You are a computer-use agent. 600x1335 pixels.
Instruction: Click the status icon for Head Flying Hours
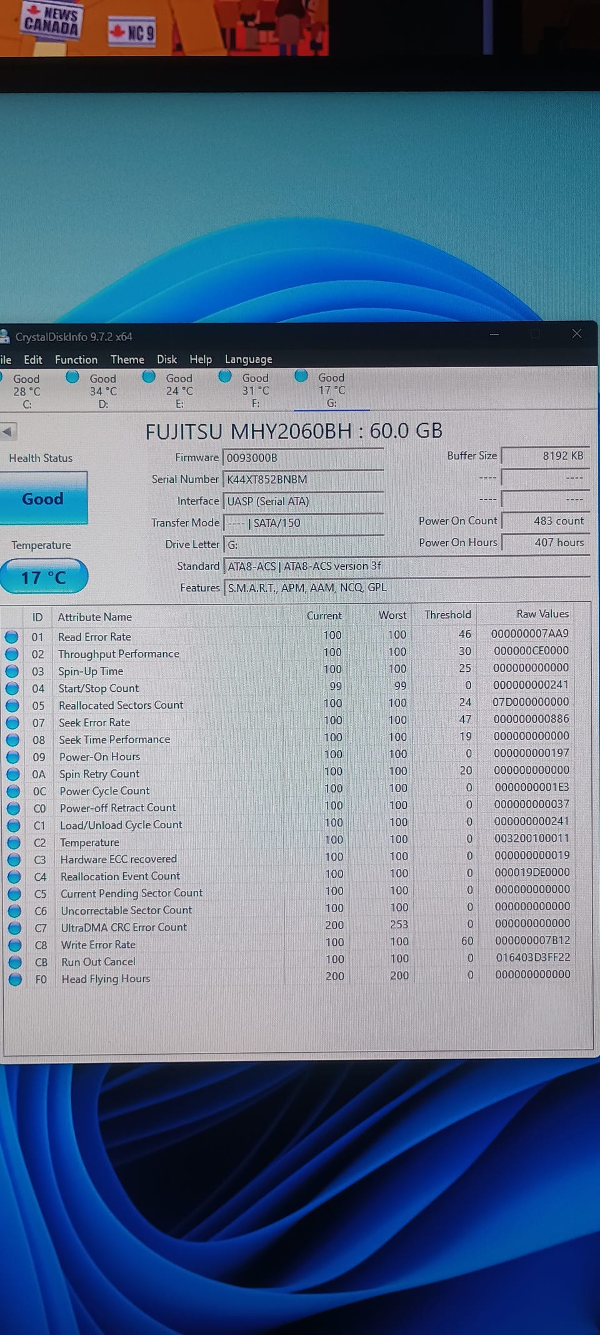pyautogui.click(x=15, y=979)
